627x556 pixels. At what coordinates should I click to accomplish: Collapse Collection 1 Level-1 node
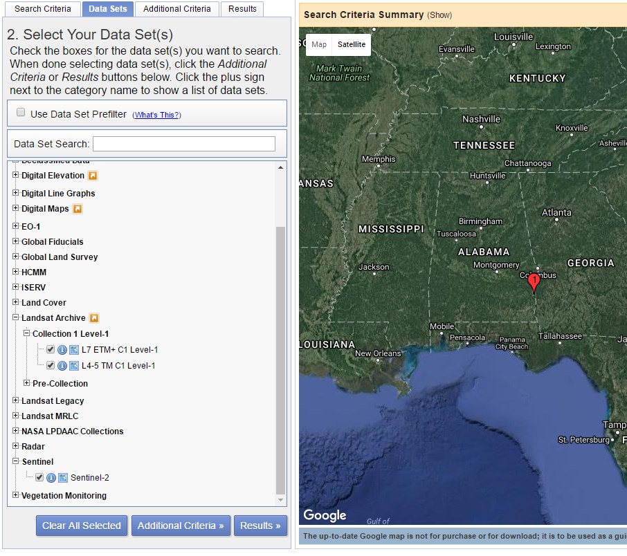27,333
